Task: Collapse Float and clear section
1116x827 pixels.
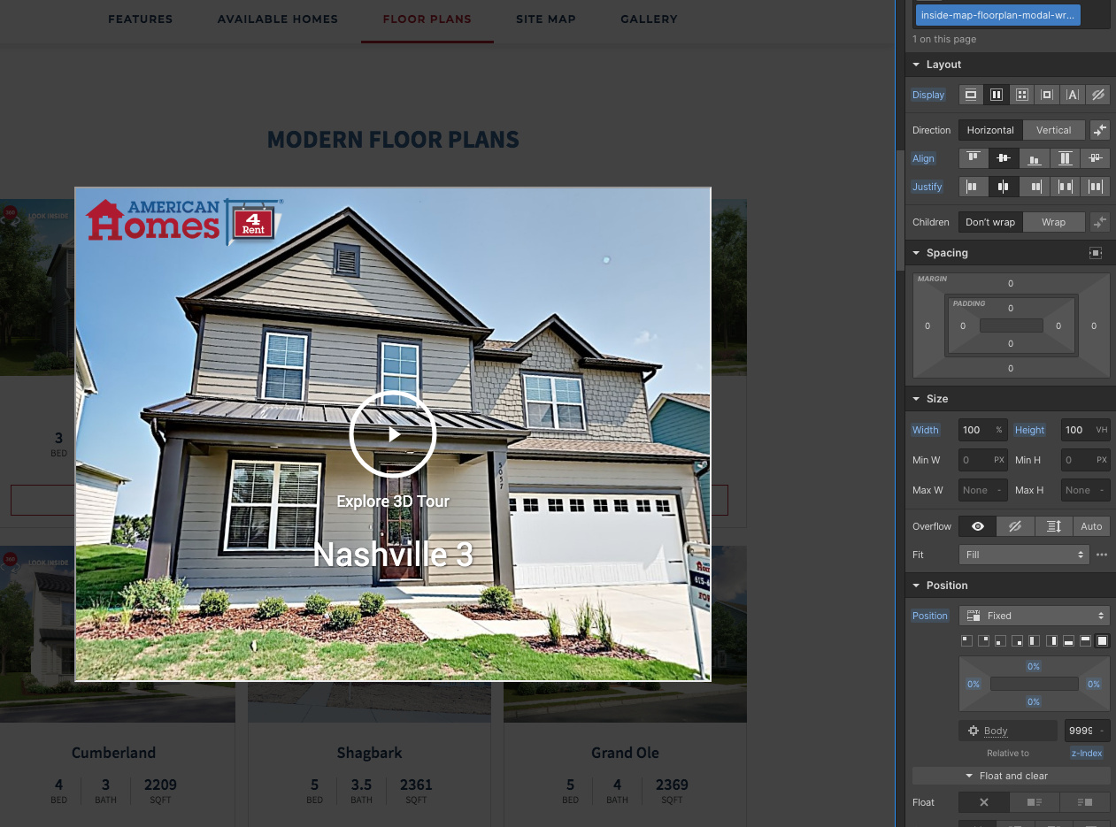Action: point(1012,776)
